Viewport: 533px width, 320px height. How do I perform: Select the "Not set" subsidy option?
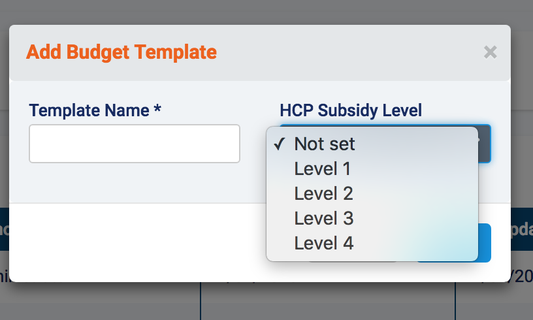point(325,144)
